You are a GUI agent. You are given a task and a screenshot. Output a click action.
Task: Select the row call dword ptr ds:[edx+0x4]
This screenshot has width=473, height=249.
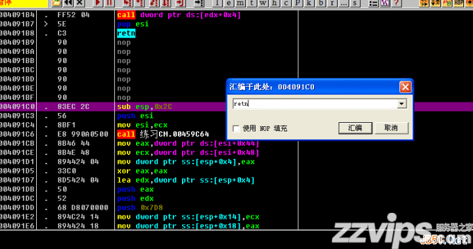click(x=179, y=15)
